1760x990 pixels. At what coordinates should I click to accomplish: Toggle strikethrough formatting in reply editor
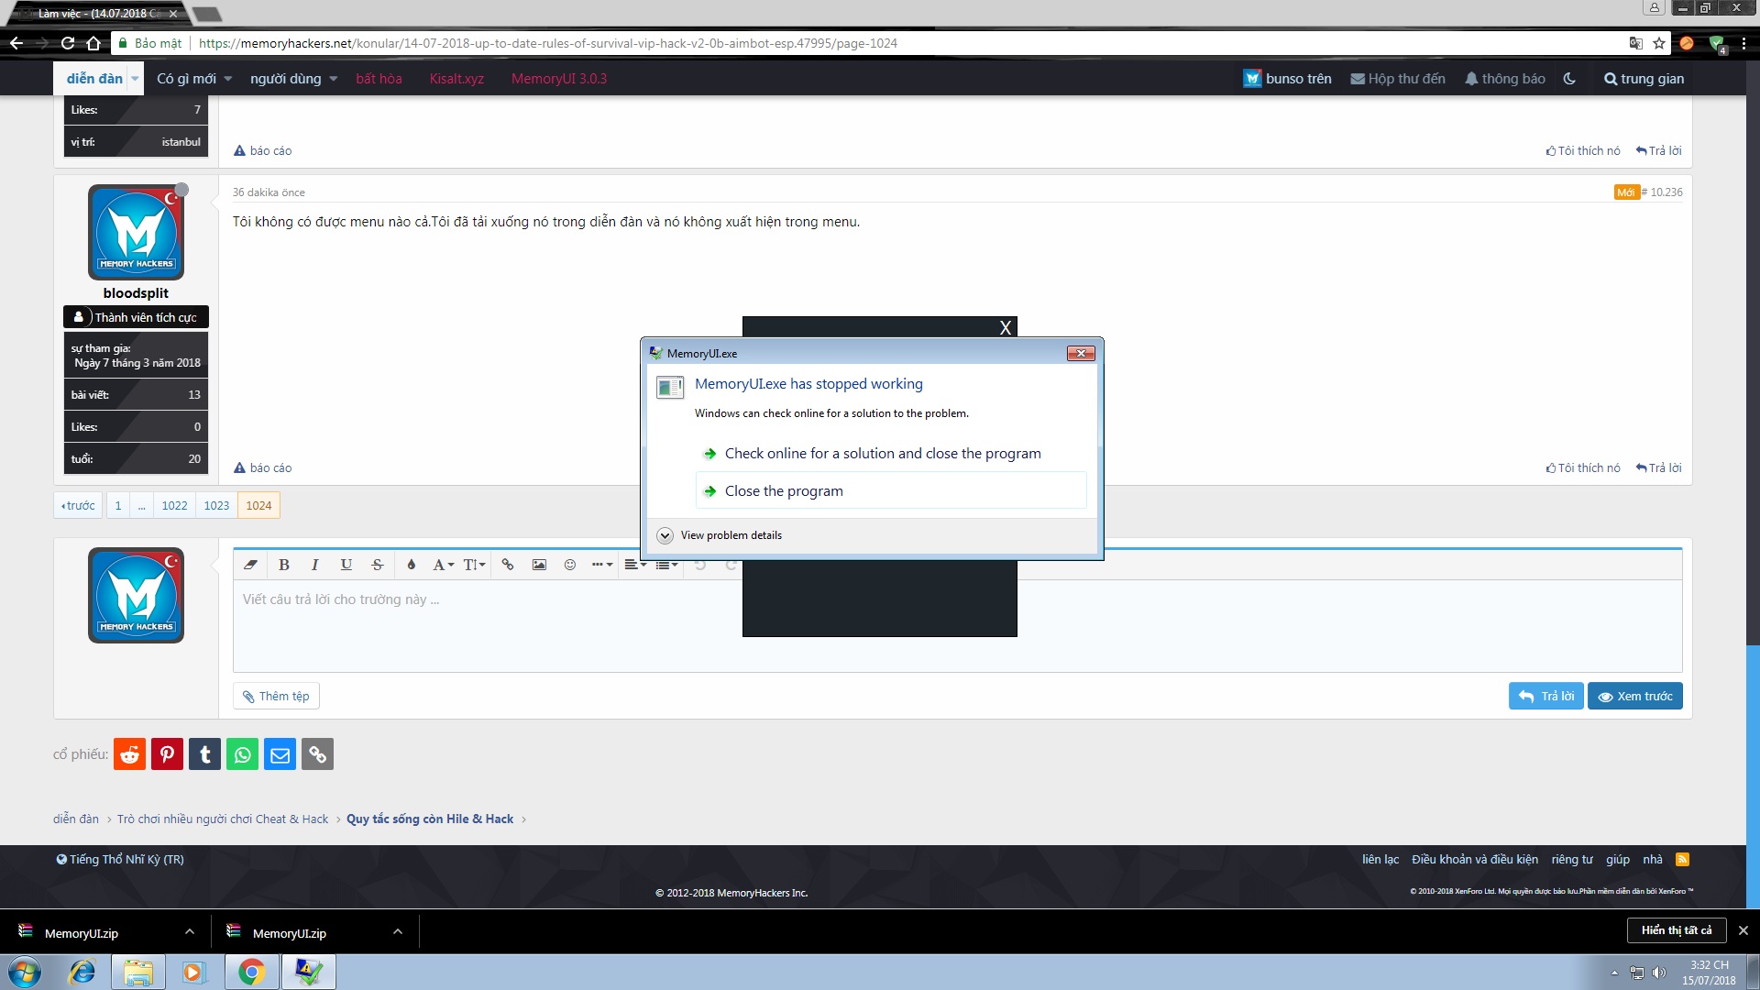(377, 565)
